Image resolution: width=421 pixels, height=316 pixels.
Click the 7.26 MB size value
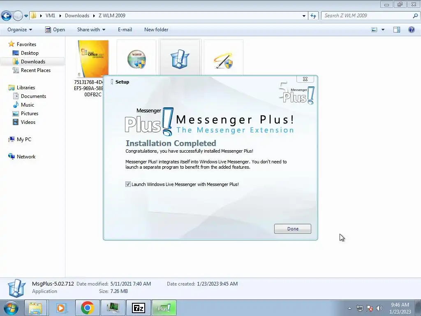[x=119, y=291]
